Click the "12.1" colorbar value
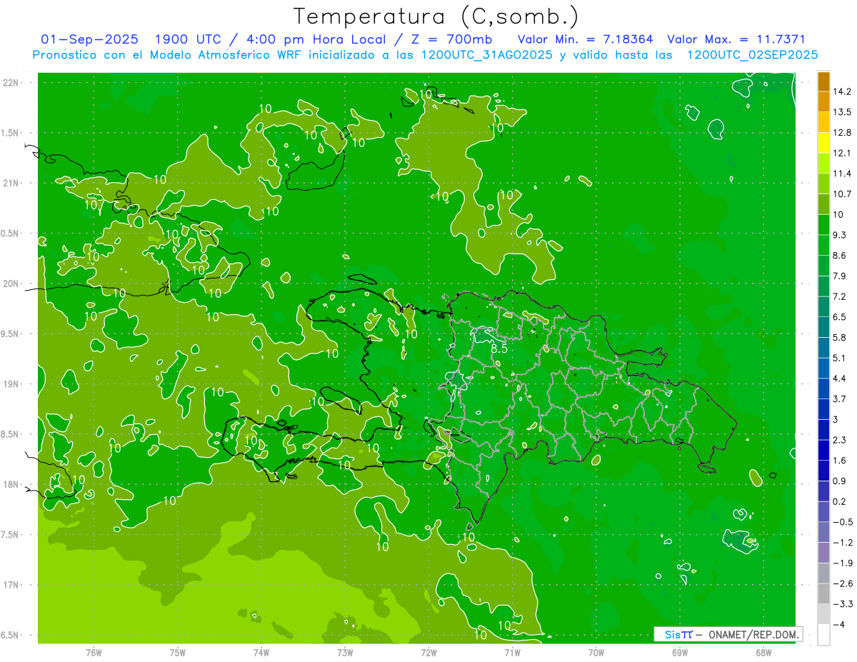This screenshot has height=662, width=857. click(842, 153)
